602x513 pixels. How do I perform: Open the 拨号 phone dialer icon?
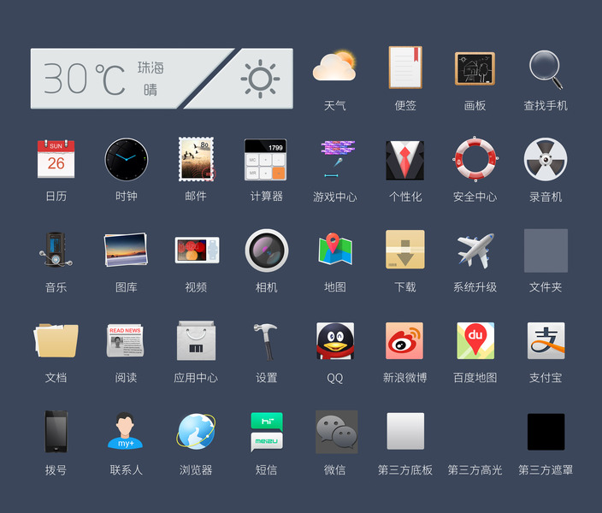click(x=56, y=432)
